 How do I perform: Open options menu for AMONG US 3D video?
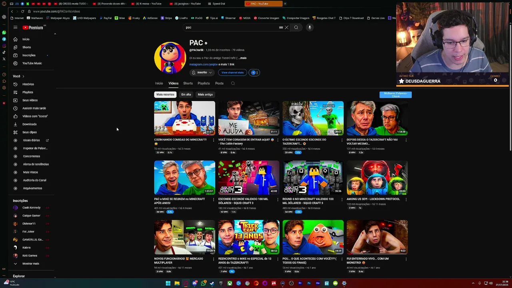click(406, 199)
